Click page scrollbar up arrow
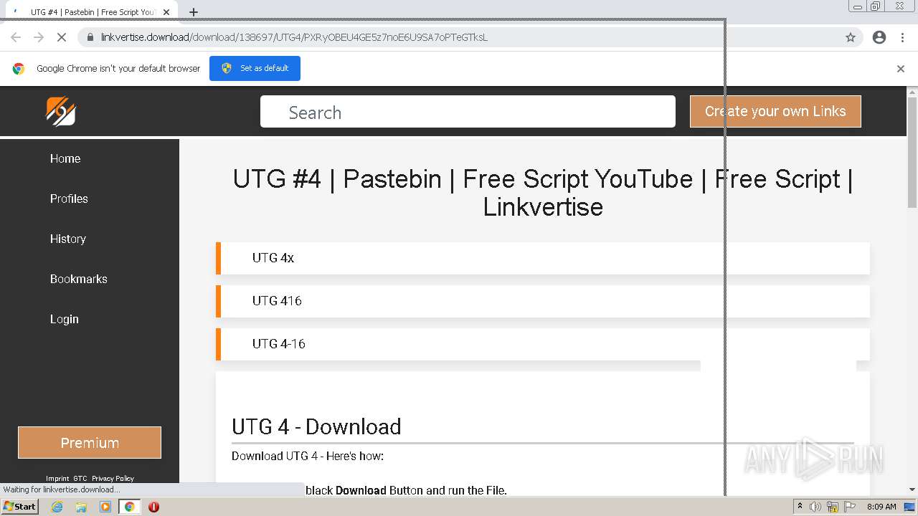The height and width of the screenshot is (516, 918). [x=912, y=92]
